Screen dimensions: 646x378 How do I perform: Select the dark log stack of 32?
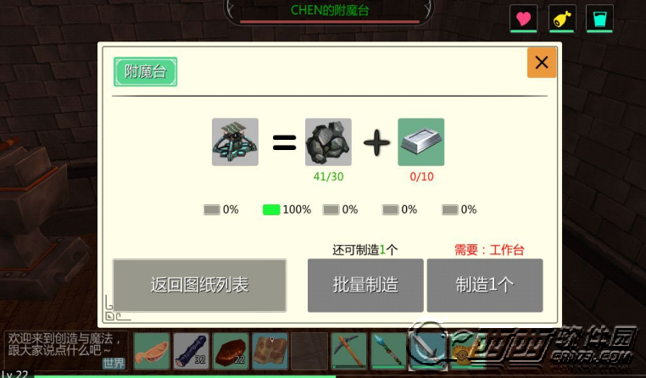[x=191, y=351]
